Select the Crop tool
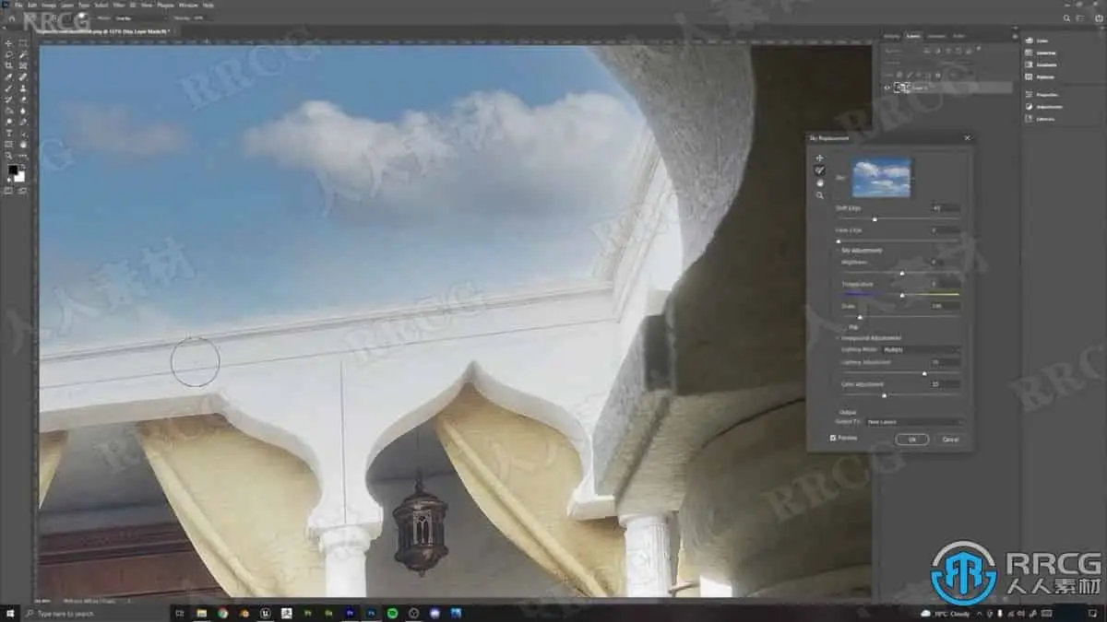The width and height of the screenshot is (1107, 622). pos(9,65)
